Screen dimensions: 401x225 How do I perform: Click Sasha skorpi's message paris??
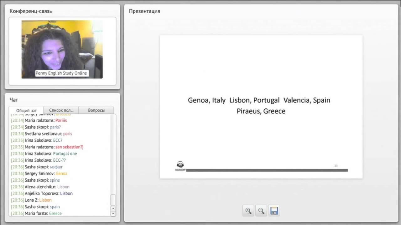(x=55, y=127)
